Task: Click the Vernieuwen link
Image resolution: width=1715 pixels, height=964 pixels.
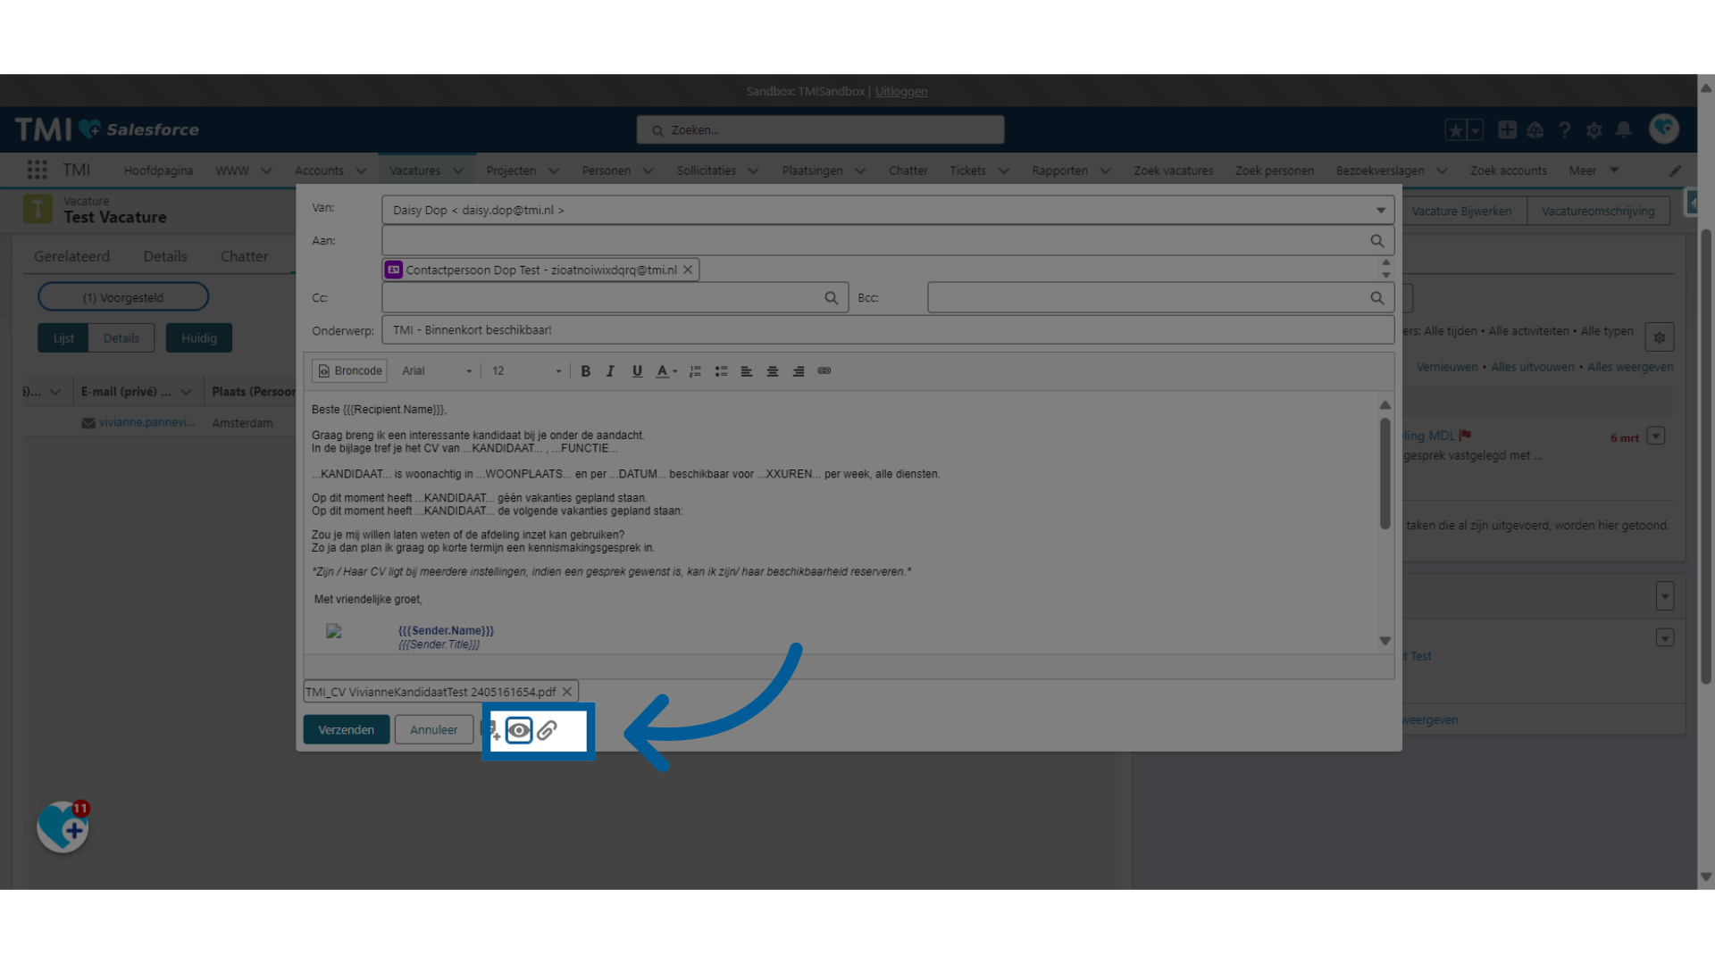Action: [1446, 367]
